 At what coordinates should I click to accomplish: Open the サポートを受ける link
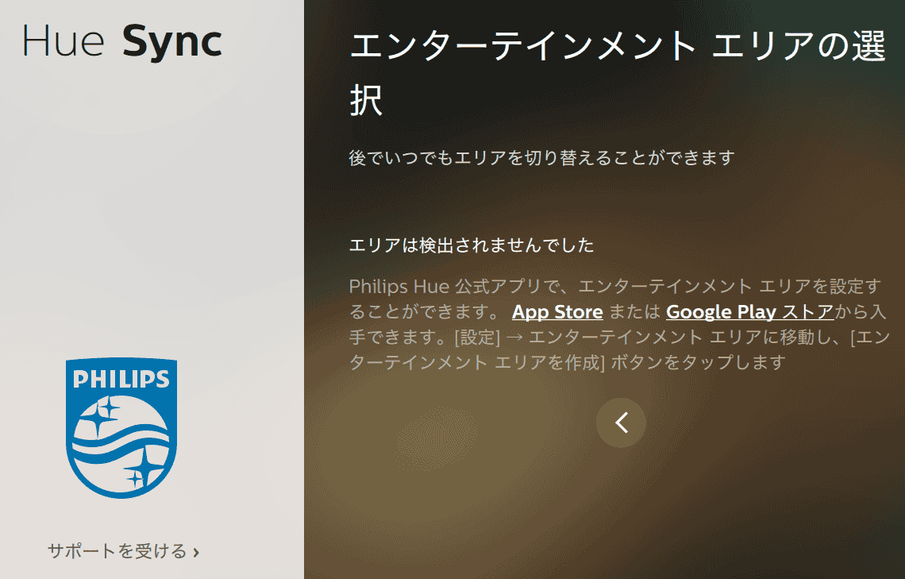(x=123, y=550)
